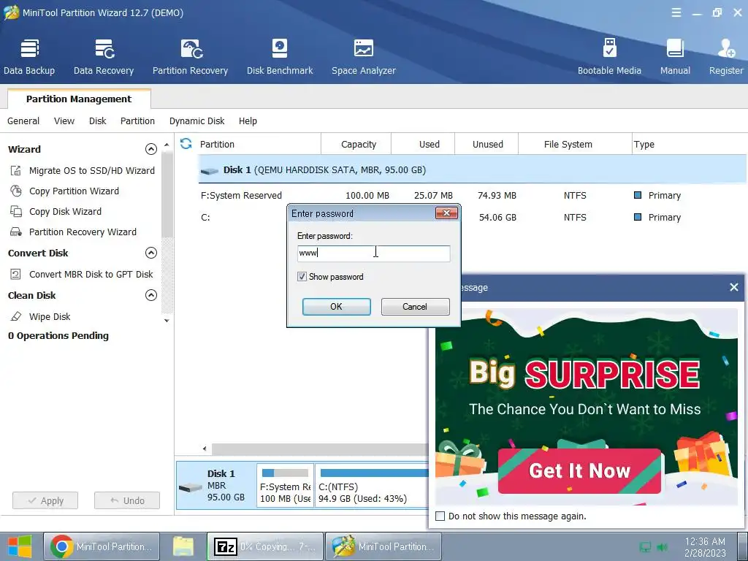This screenshot has height=561, width=748.
Task: Click Get It Now promo button
Action: [579, 471]
